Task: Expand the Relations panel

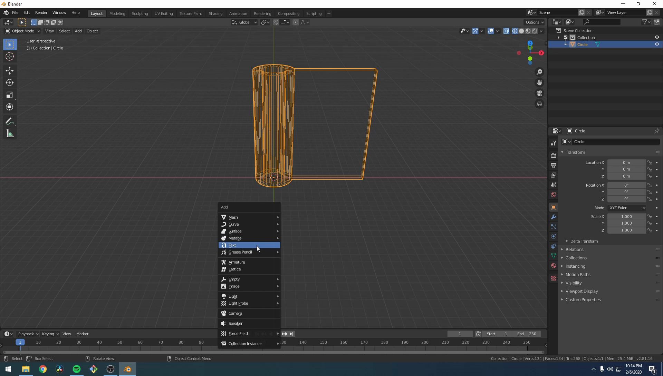Action: (574, 249)
